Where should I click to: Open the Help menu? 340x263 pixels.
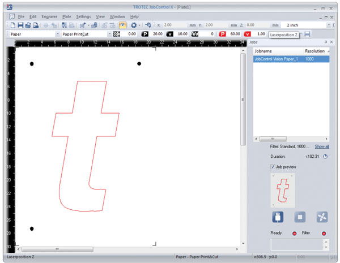[134, 16]
